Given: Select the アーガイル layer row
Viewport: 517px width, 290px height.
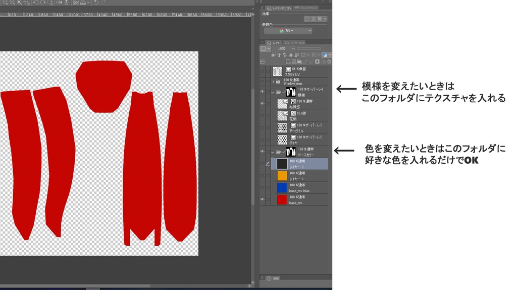Looking at the screenshot, I should [x=299, y=127].
